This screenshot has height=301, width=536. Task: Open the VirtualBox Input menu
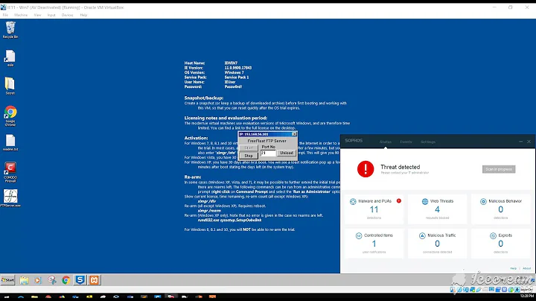pos(51,15)
